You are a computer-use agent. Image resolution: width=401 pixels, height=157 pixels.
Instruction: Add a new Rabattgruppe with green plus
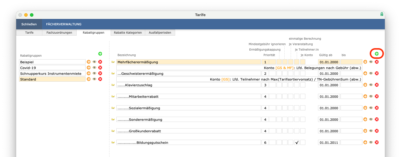coord(100,54)
